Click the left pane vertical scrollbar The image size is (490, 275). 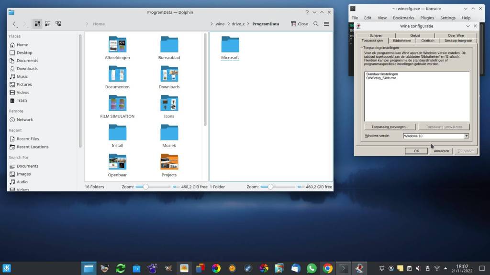pos(205,80)
